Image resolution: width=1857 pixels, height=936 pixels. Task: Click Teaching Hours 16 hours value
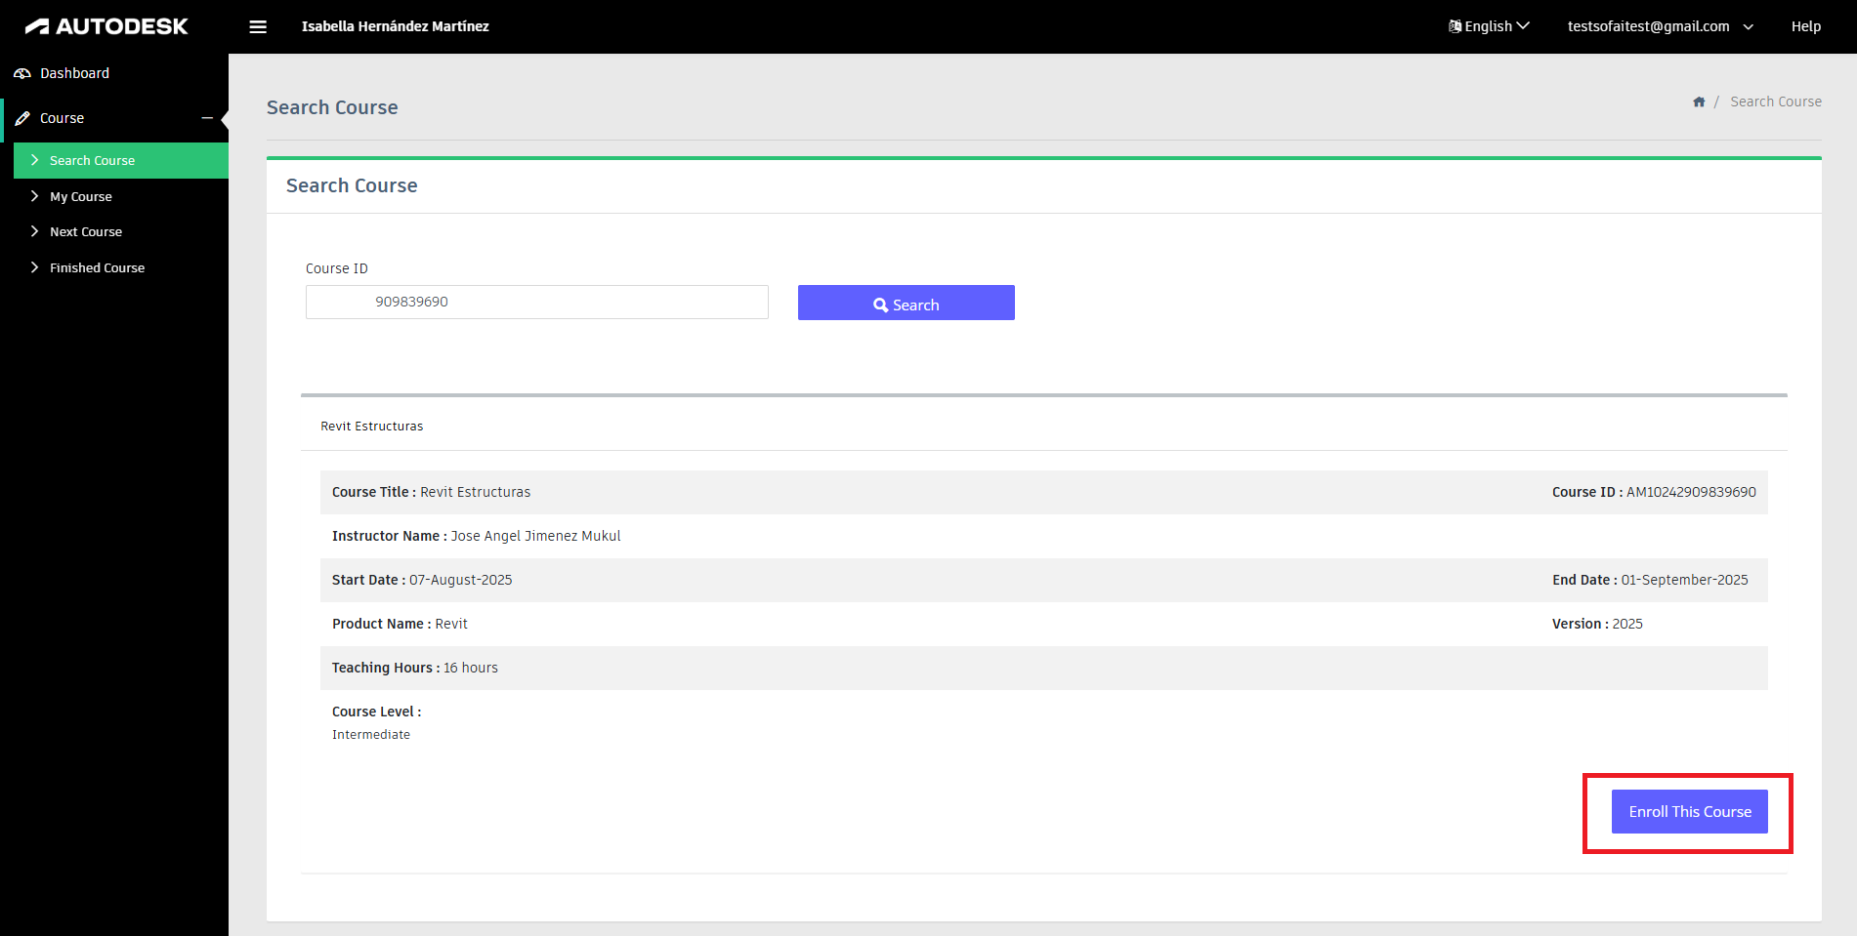(x=470, y=668)
